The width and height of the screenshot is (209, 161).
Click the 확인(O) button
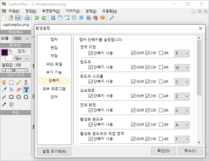coord(162,151)
